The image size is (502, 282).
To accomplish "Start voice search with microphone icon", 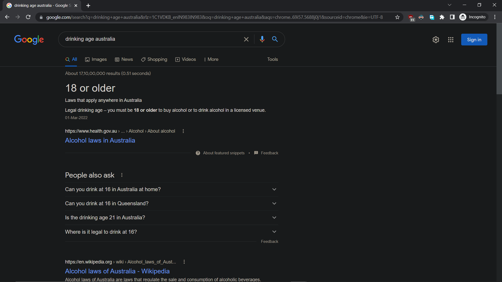I will click(262, 39).
